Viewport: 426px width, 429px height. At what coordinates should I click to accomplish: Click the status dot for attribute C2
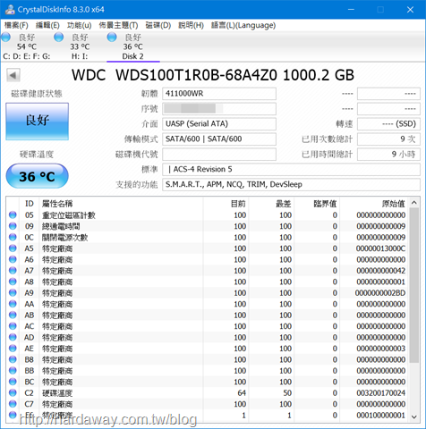[13, 393]
